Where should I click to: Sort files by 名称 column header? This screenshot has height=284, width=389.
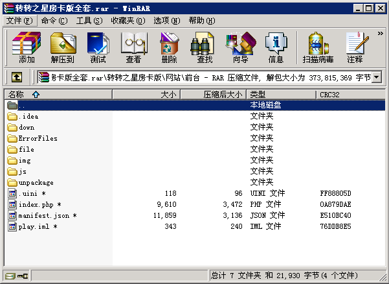pos(58,95)
